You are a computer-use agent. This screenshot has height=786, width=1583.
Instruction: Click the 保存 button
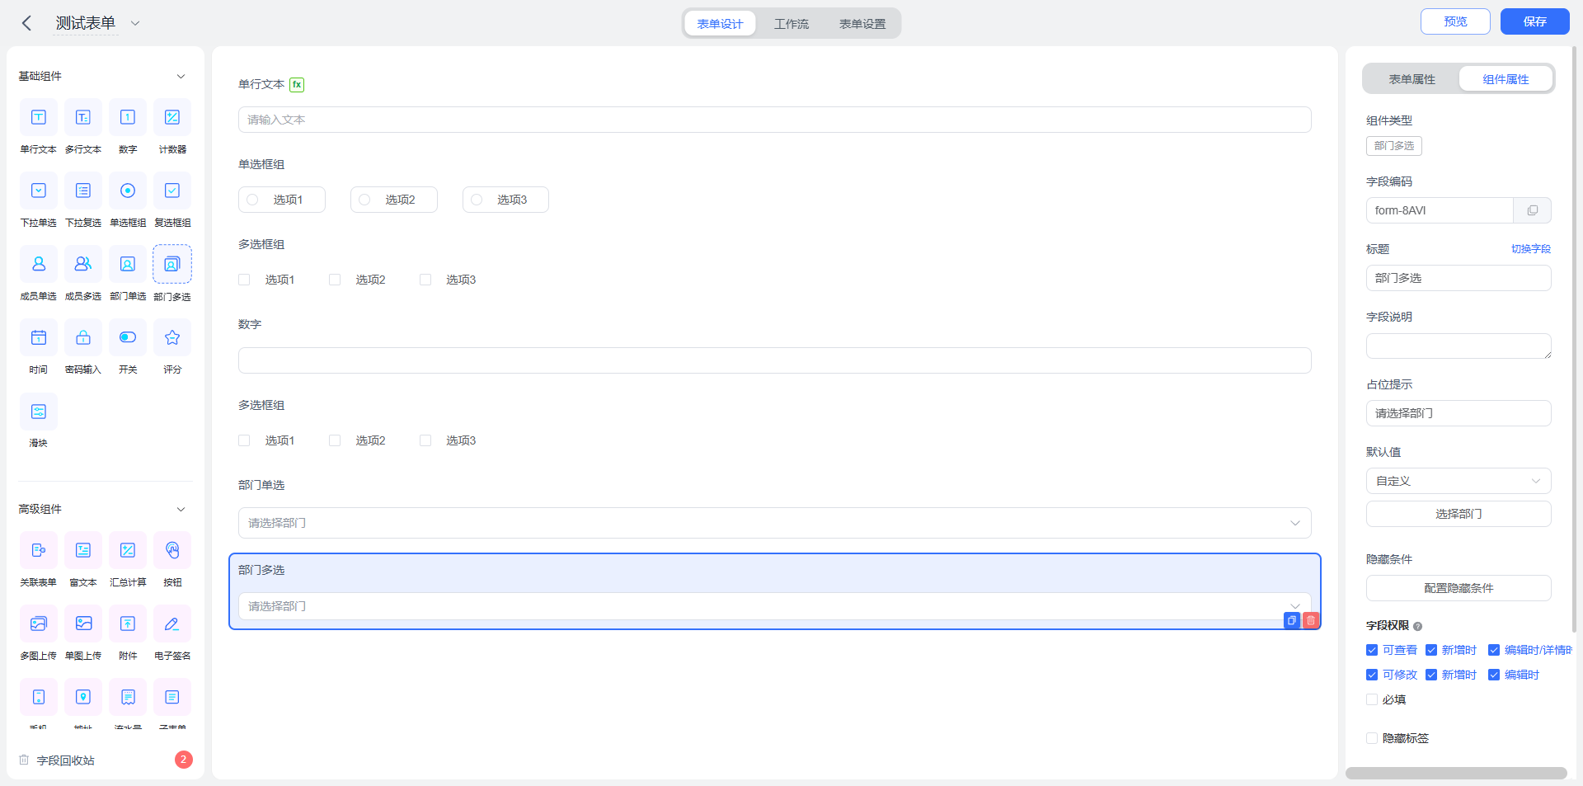click(1534, 21)
